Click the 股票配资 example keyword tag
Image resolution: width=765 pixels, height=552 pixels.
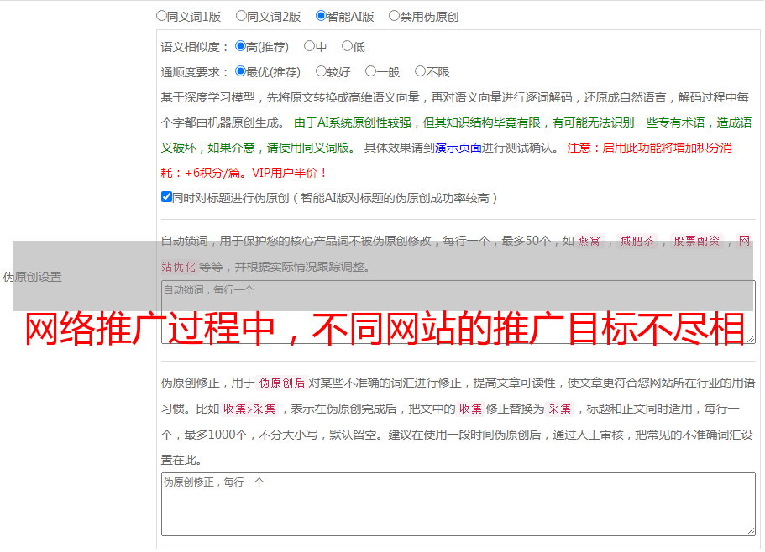(x=697, y=241)
